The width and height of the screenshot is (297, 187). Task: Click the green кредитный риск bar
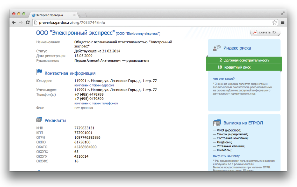[244, 67]
